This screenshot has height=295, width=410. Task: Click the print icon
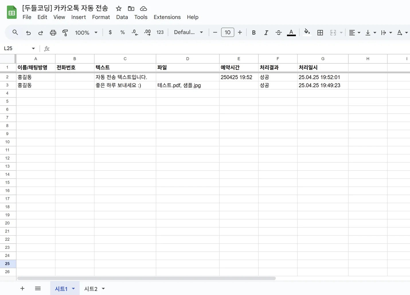coord(53,33)
